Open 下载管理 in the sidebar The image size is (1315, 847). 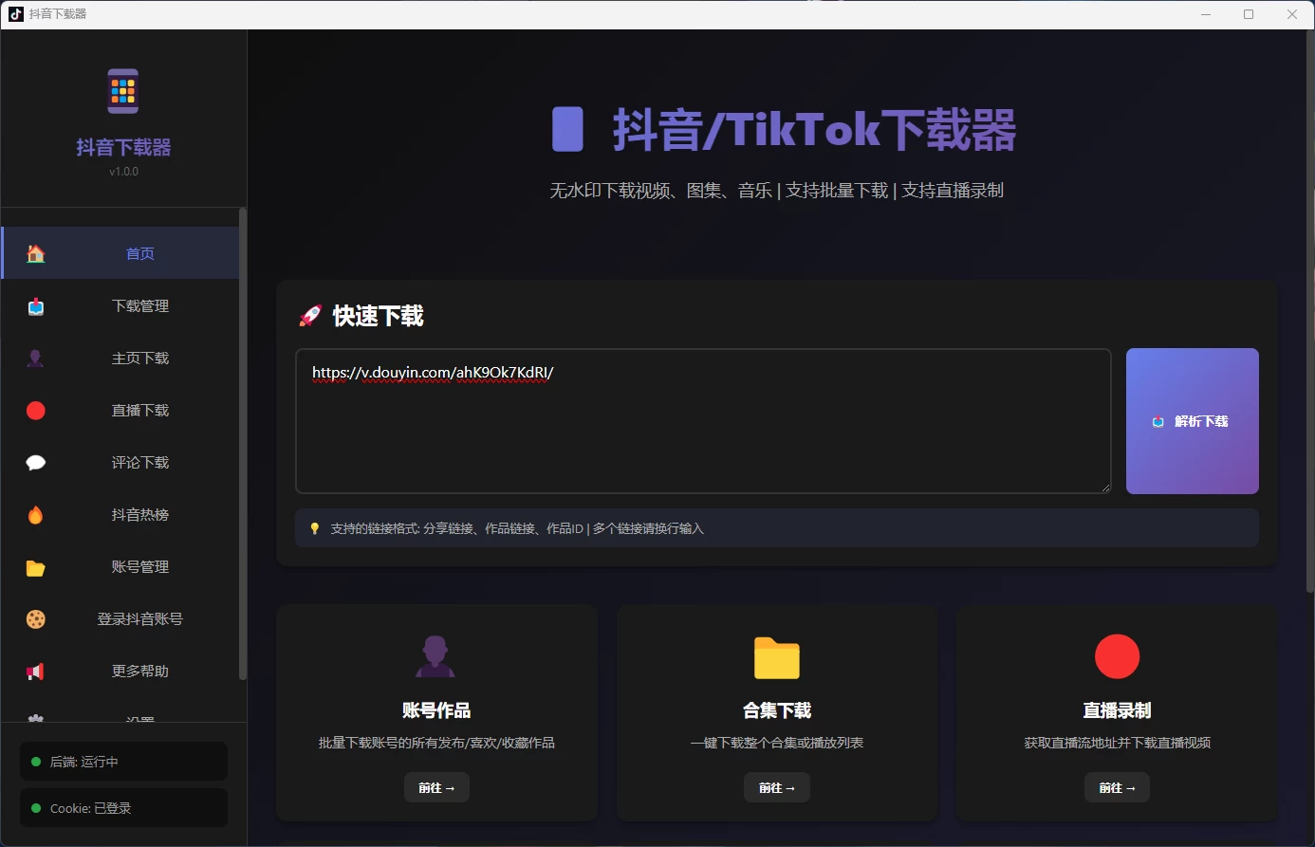120,305
